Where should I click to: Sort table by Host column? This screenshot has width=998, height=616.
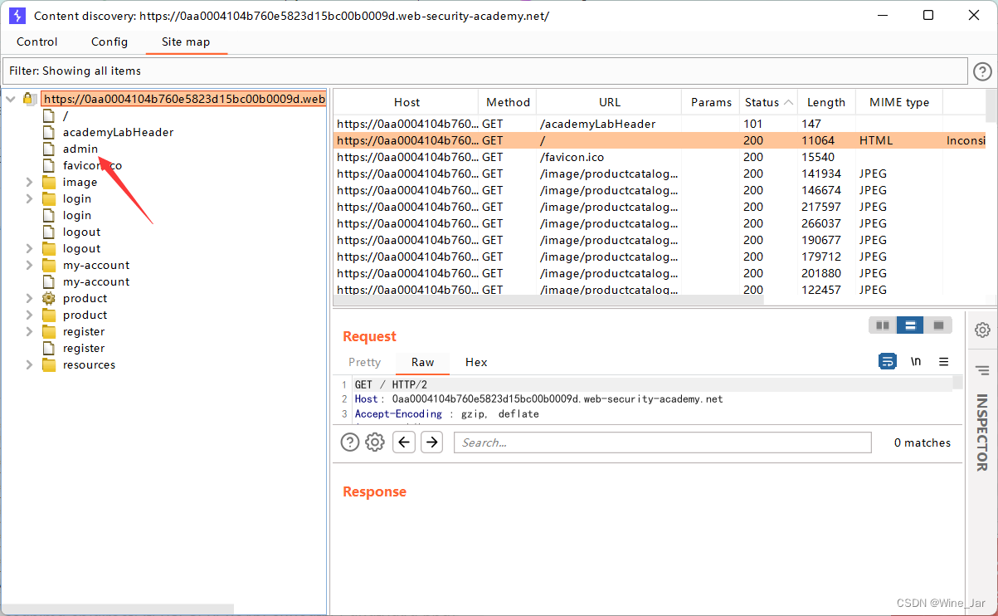pos(407,102)
